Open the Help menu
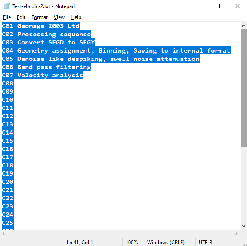Image resolution: width=247 pixels, height=246 pixels. 76,17
